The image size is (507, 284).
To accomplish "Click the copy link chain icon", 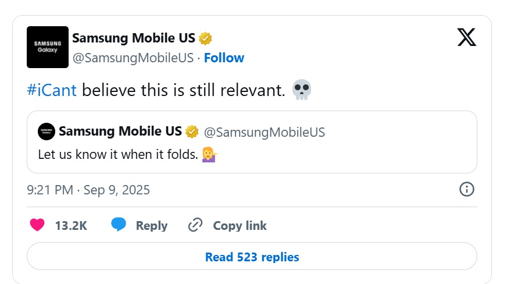I will tap(195, 225).
